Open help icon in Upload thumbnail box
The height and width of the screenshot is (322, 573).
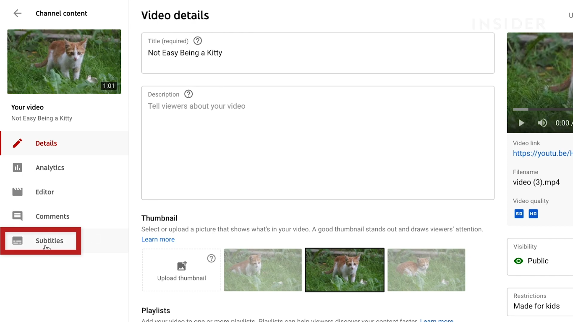(x=211, y=259)
